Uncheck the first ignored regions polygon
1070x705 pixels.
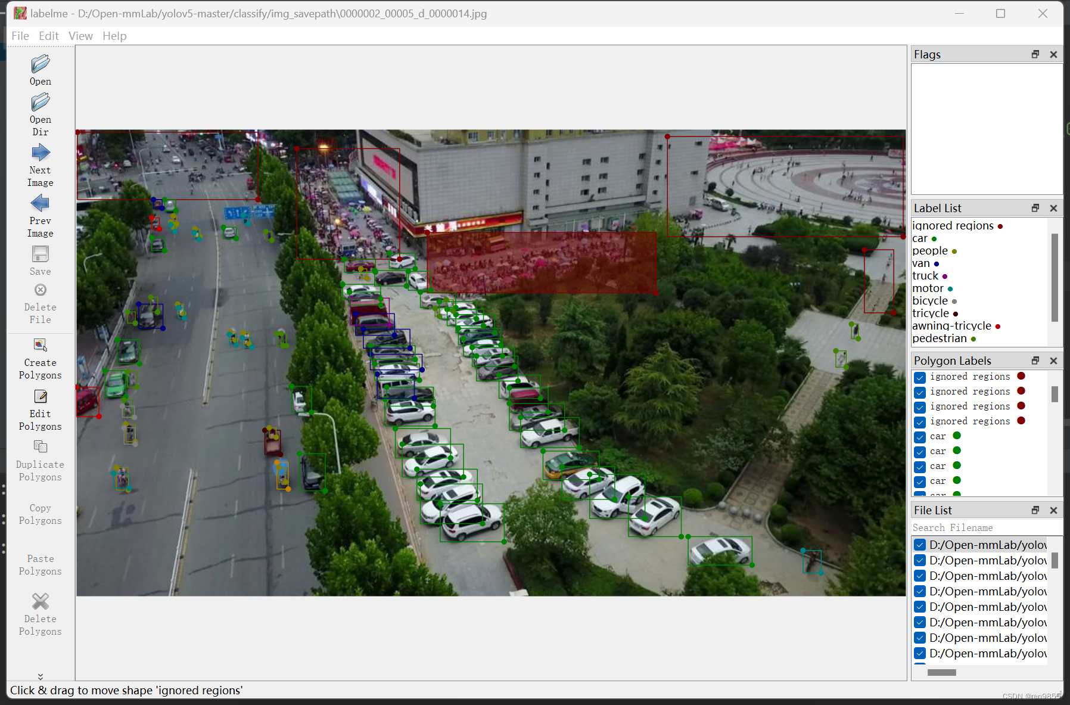coord(920,377)
